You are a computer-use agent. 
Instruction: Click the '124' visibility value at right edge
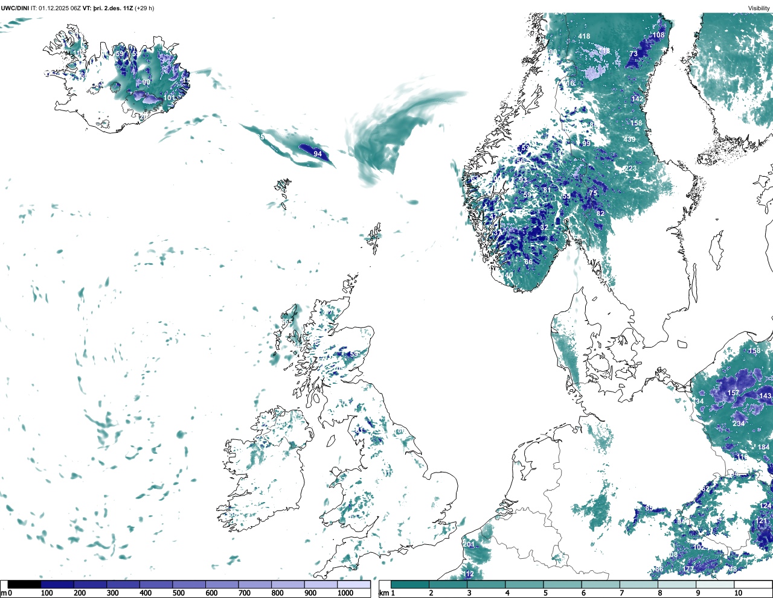765,506
